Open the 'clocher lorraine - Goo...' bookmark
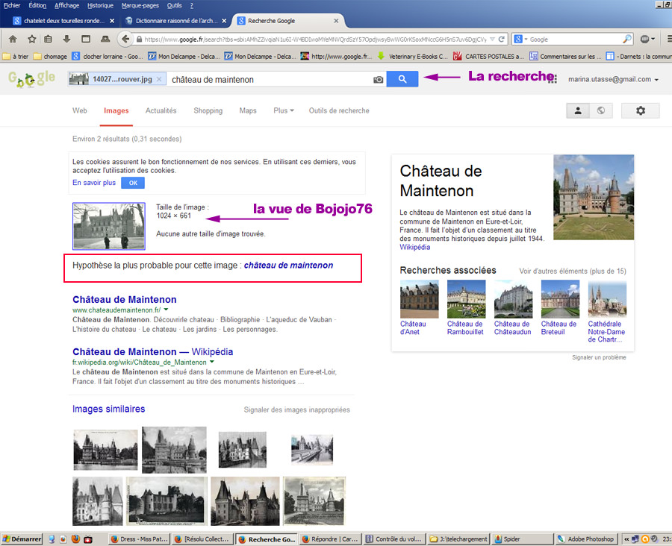This screenshot has width=672, height=546. 108,56
